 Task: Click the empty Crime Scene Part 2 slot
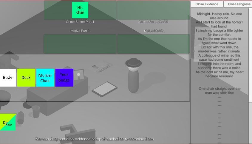point(153,10)
